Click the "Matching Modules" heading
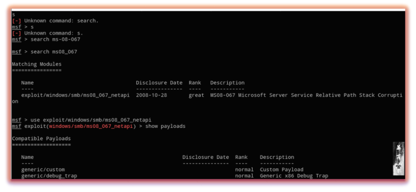Image resolution: width=416 pixels, height=192 pixels. (x=36, y=64)
